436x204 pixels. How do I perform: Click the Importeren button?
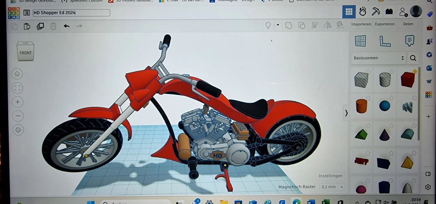(x=361, y=24)
